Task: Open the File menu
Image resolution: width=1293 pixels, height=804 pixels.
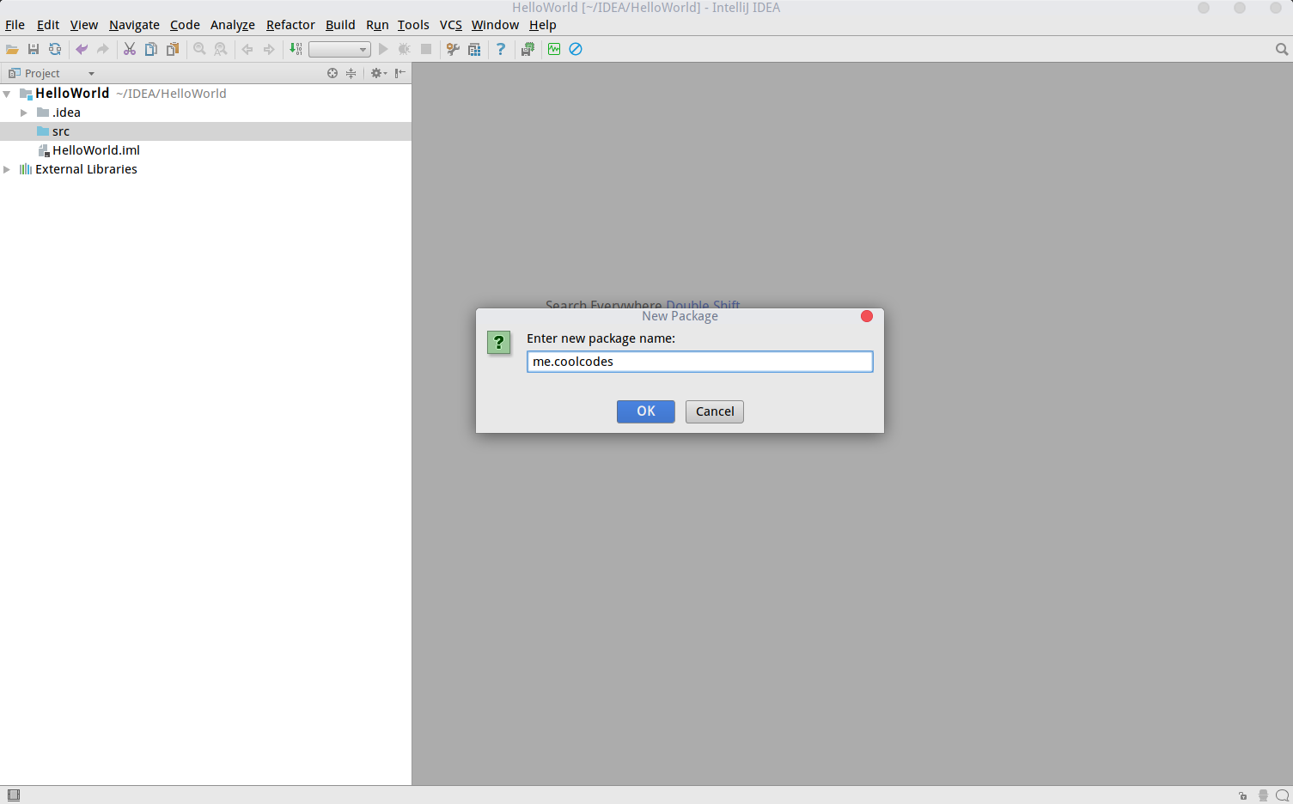Action: [15, 25]
